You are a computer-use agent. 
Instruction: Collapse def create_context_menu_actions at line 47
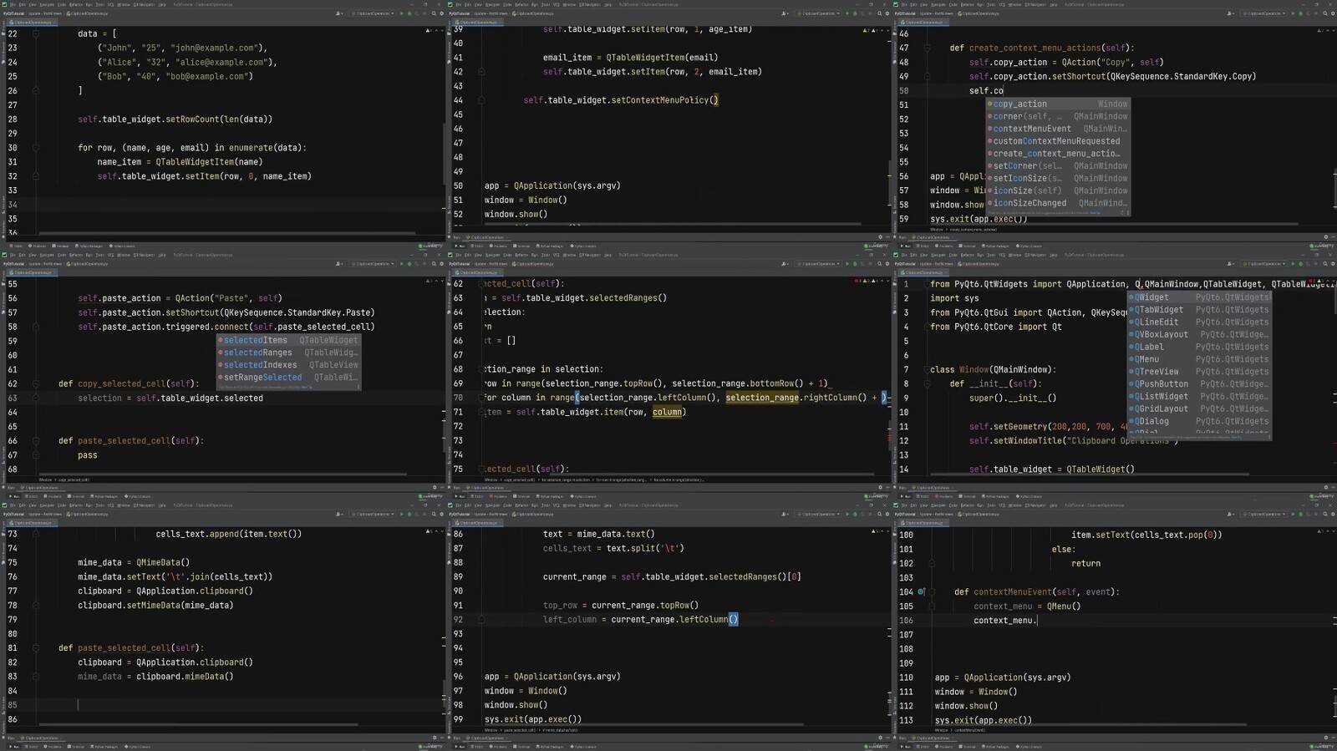click(928, 48)
